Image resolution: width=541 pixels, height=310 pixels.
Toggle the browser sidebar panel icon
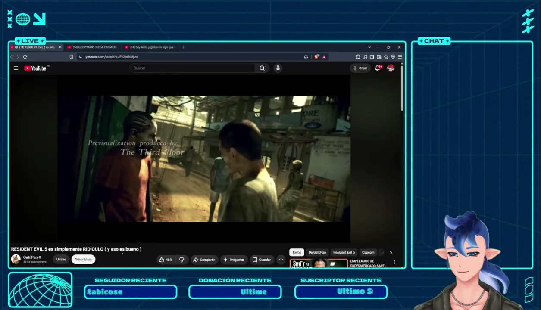[372, 57]
